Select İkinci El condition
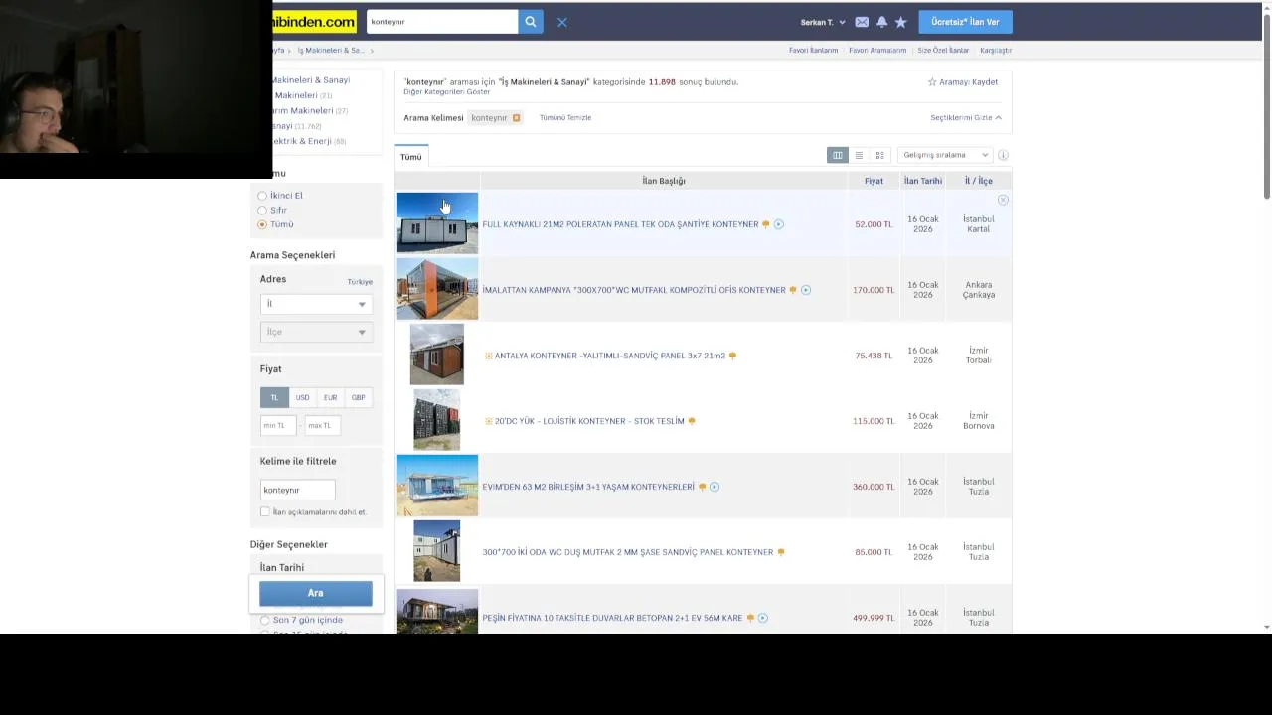1272x715 pixels. pyautogui.click(x=262, y=196)
